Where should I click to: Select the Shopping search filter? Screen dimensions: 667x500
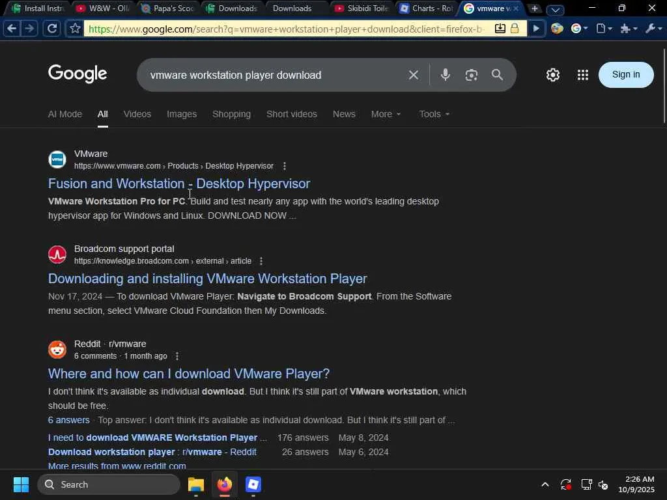[x=231, y=114]
